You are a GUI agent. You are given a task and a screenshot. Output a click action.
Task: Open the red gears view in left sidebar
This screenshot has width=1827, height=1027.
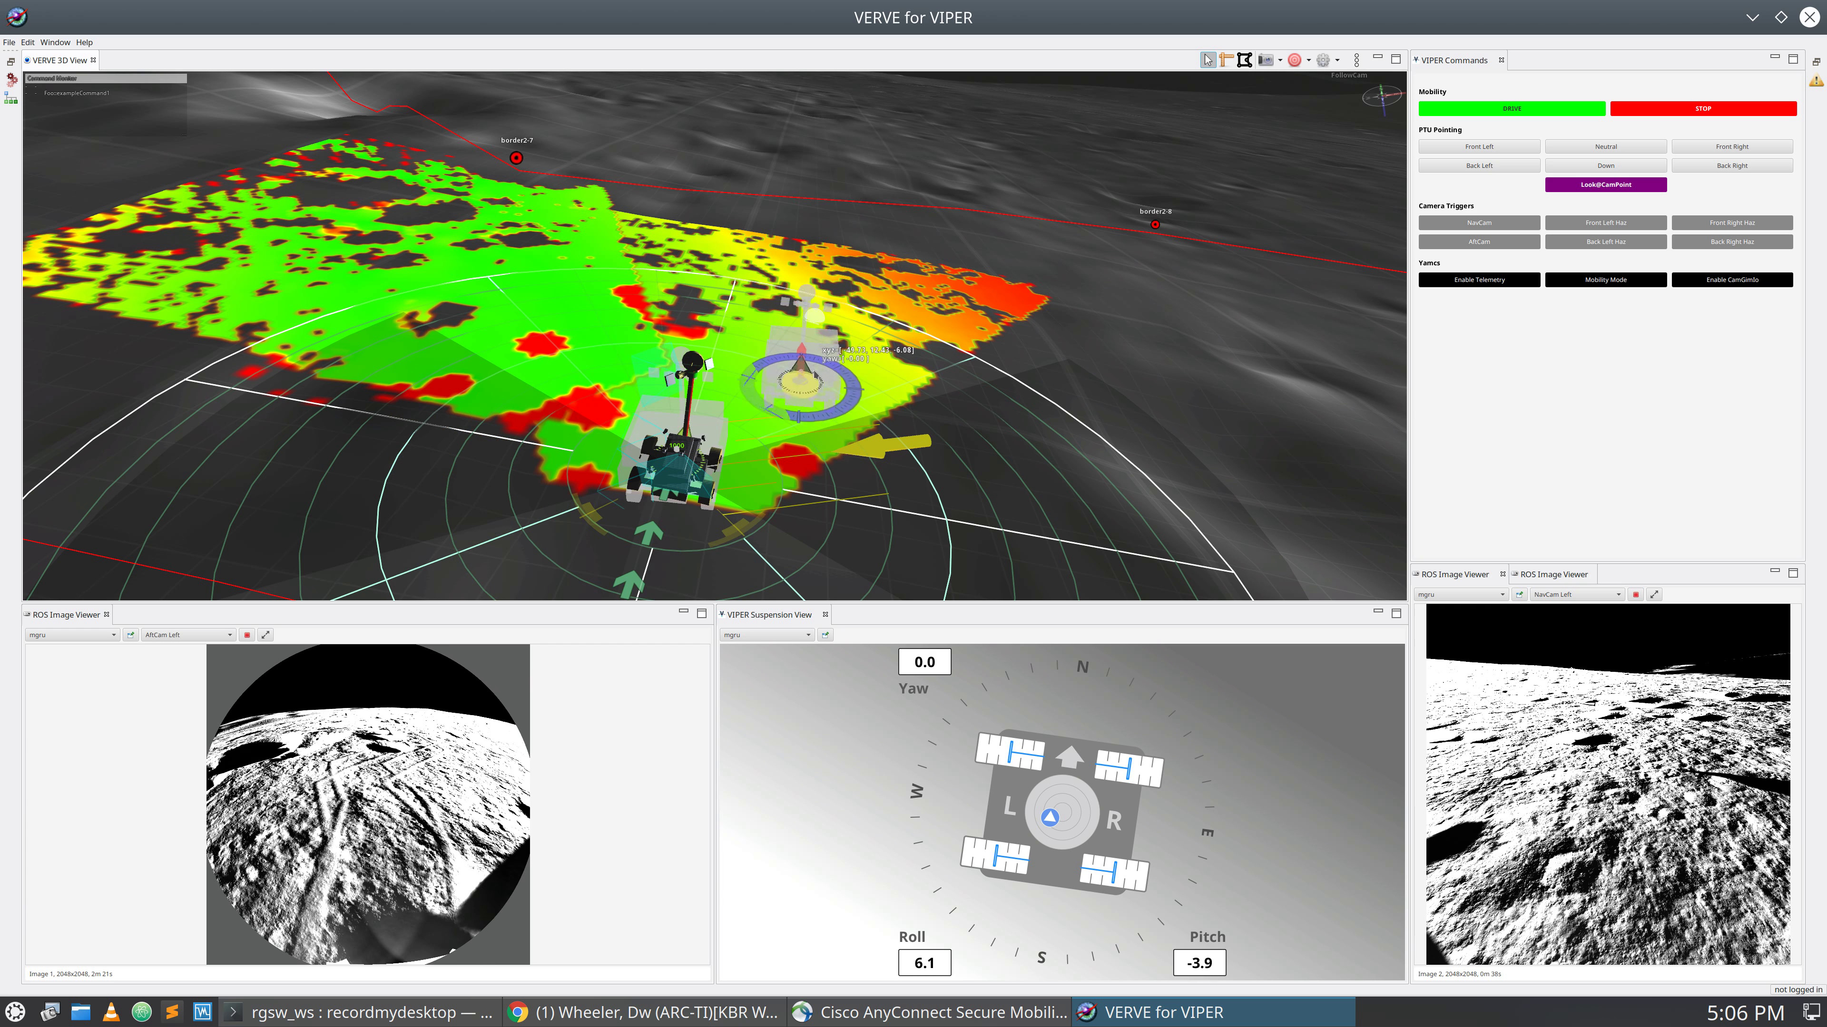tap(11, 79)
